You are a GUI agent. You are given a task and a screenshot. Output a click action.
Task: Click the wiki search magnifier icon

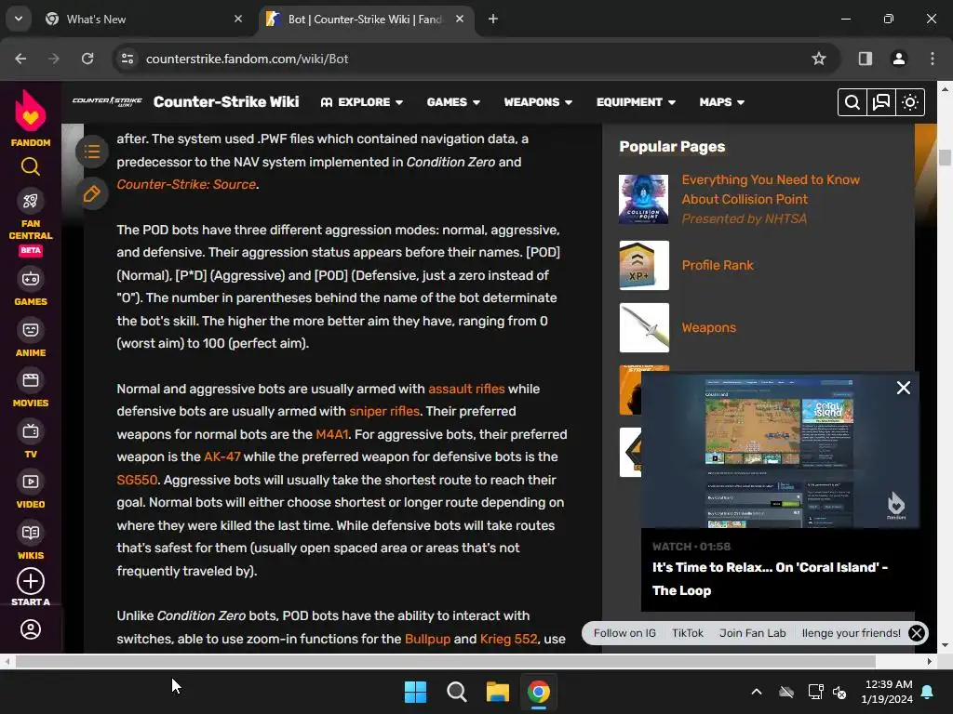(x=852, y=102)
